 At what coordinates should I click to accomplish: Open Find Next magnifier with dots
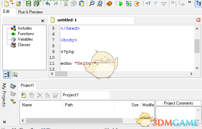click(100, 3)
